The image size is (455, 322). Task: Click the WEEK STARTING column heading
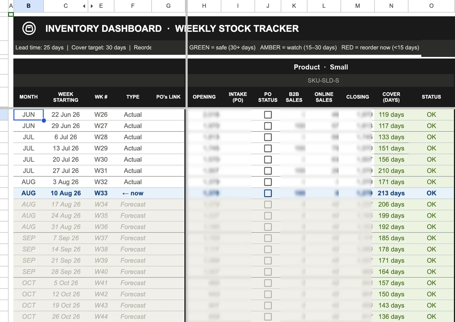click(66, 97)
